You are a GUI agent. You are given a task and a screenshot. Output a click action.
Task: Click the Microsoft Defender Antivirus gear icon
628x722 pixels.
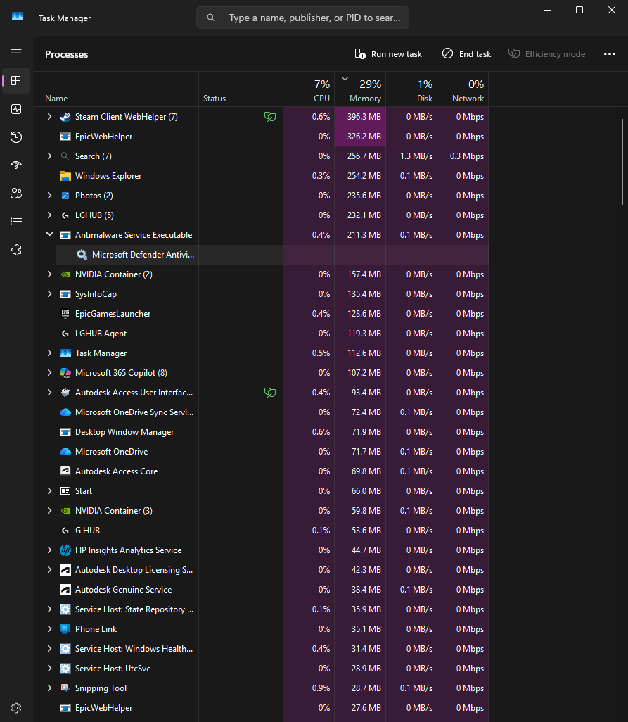[x=82, y=255]
